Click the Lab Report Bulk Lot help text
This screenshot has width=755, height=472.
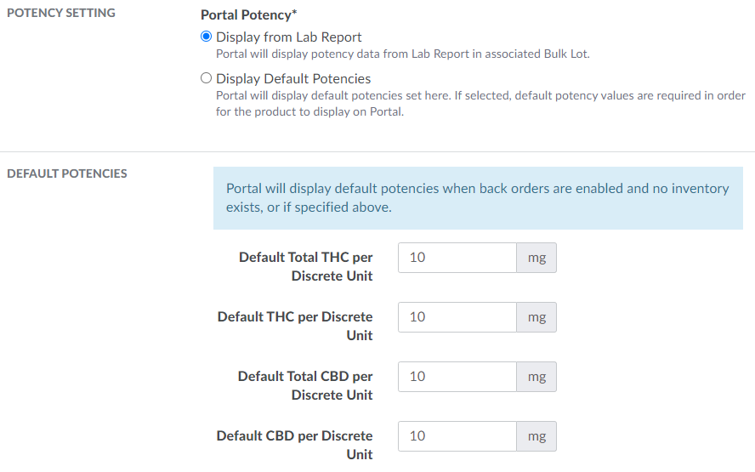(402, 54)
